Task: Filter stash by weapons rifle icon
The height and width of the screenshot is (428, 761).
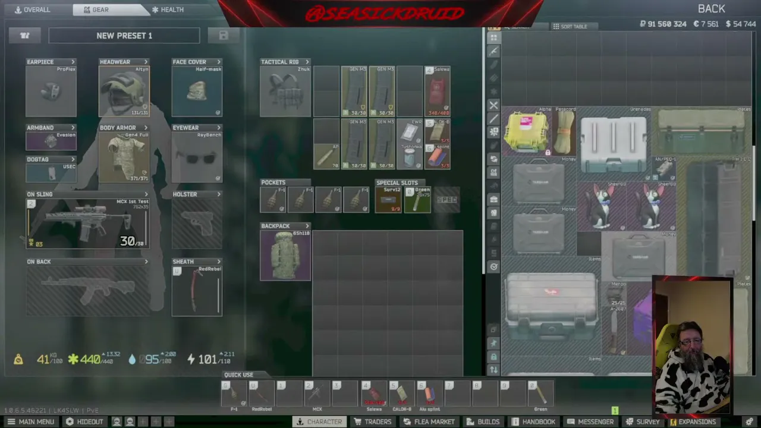Action: (493, 51)
